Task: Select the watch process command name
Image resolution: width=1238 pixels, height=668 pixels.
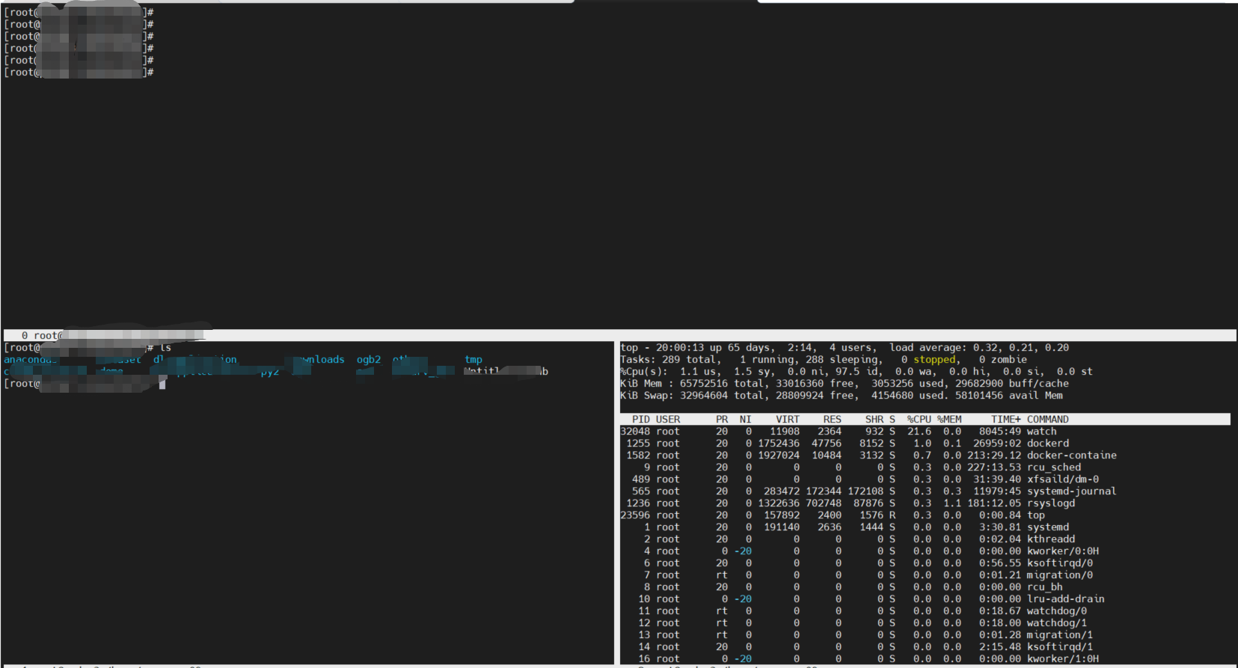Action: point(1042,432)
